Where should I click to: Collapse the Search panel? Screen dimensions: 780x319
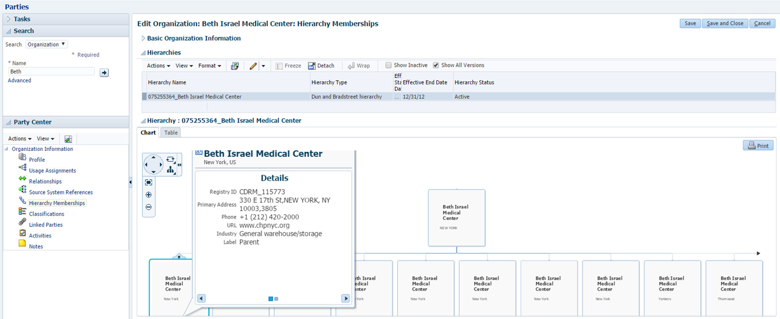pos(8,31)
